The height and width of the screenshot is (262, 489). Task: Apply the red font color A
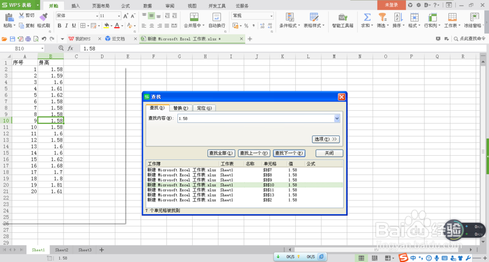117,25
